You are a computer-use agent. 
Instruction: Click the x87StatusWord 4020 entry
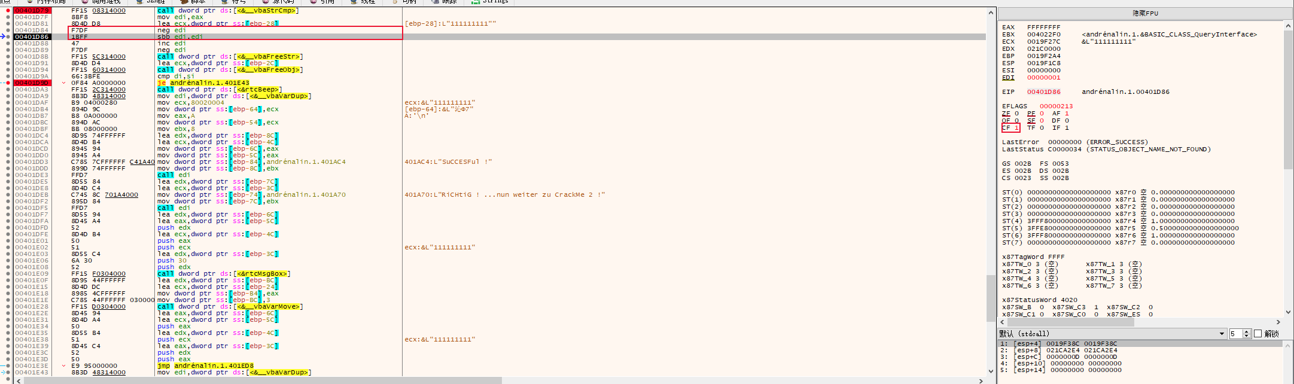1040,300
